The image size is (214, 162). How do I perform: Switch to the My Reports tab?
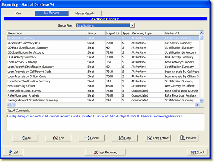(51, 13)
